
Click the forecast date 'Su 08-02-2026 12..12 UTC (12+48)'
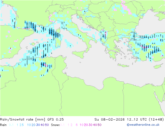click(129, 119)
